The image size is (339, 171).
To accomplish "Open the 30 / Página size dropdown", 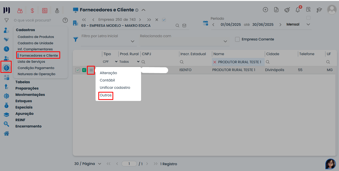I will pos(88,164).
